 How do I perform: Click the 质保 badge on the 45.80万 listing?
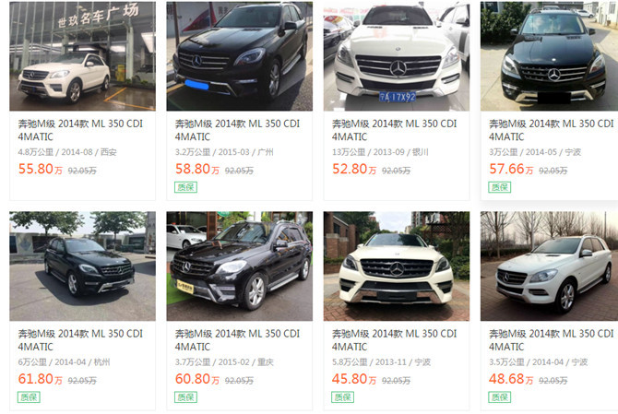pyautogui.click(x=342, y=397)
